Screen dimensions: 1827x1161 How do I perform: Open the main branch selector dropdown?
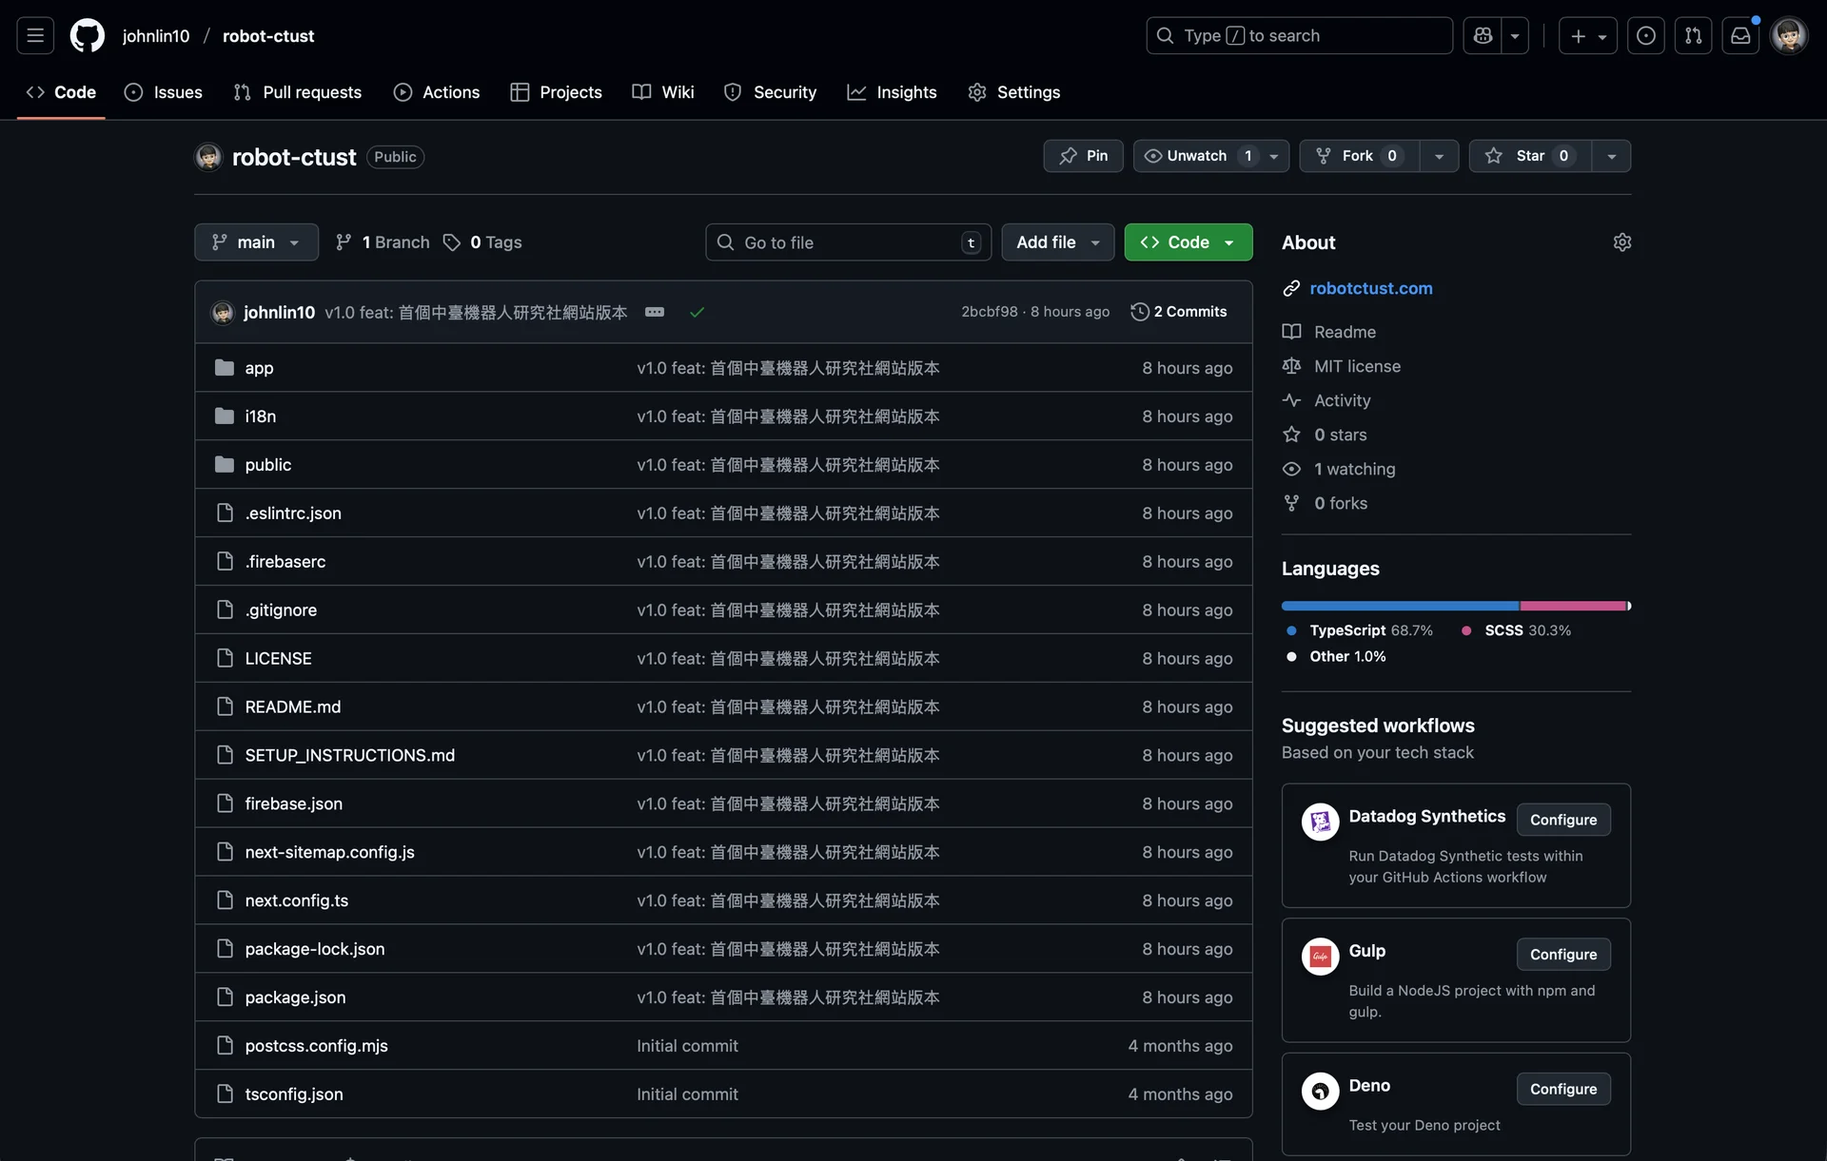pyautogui.click(x=256, y=242)
